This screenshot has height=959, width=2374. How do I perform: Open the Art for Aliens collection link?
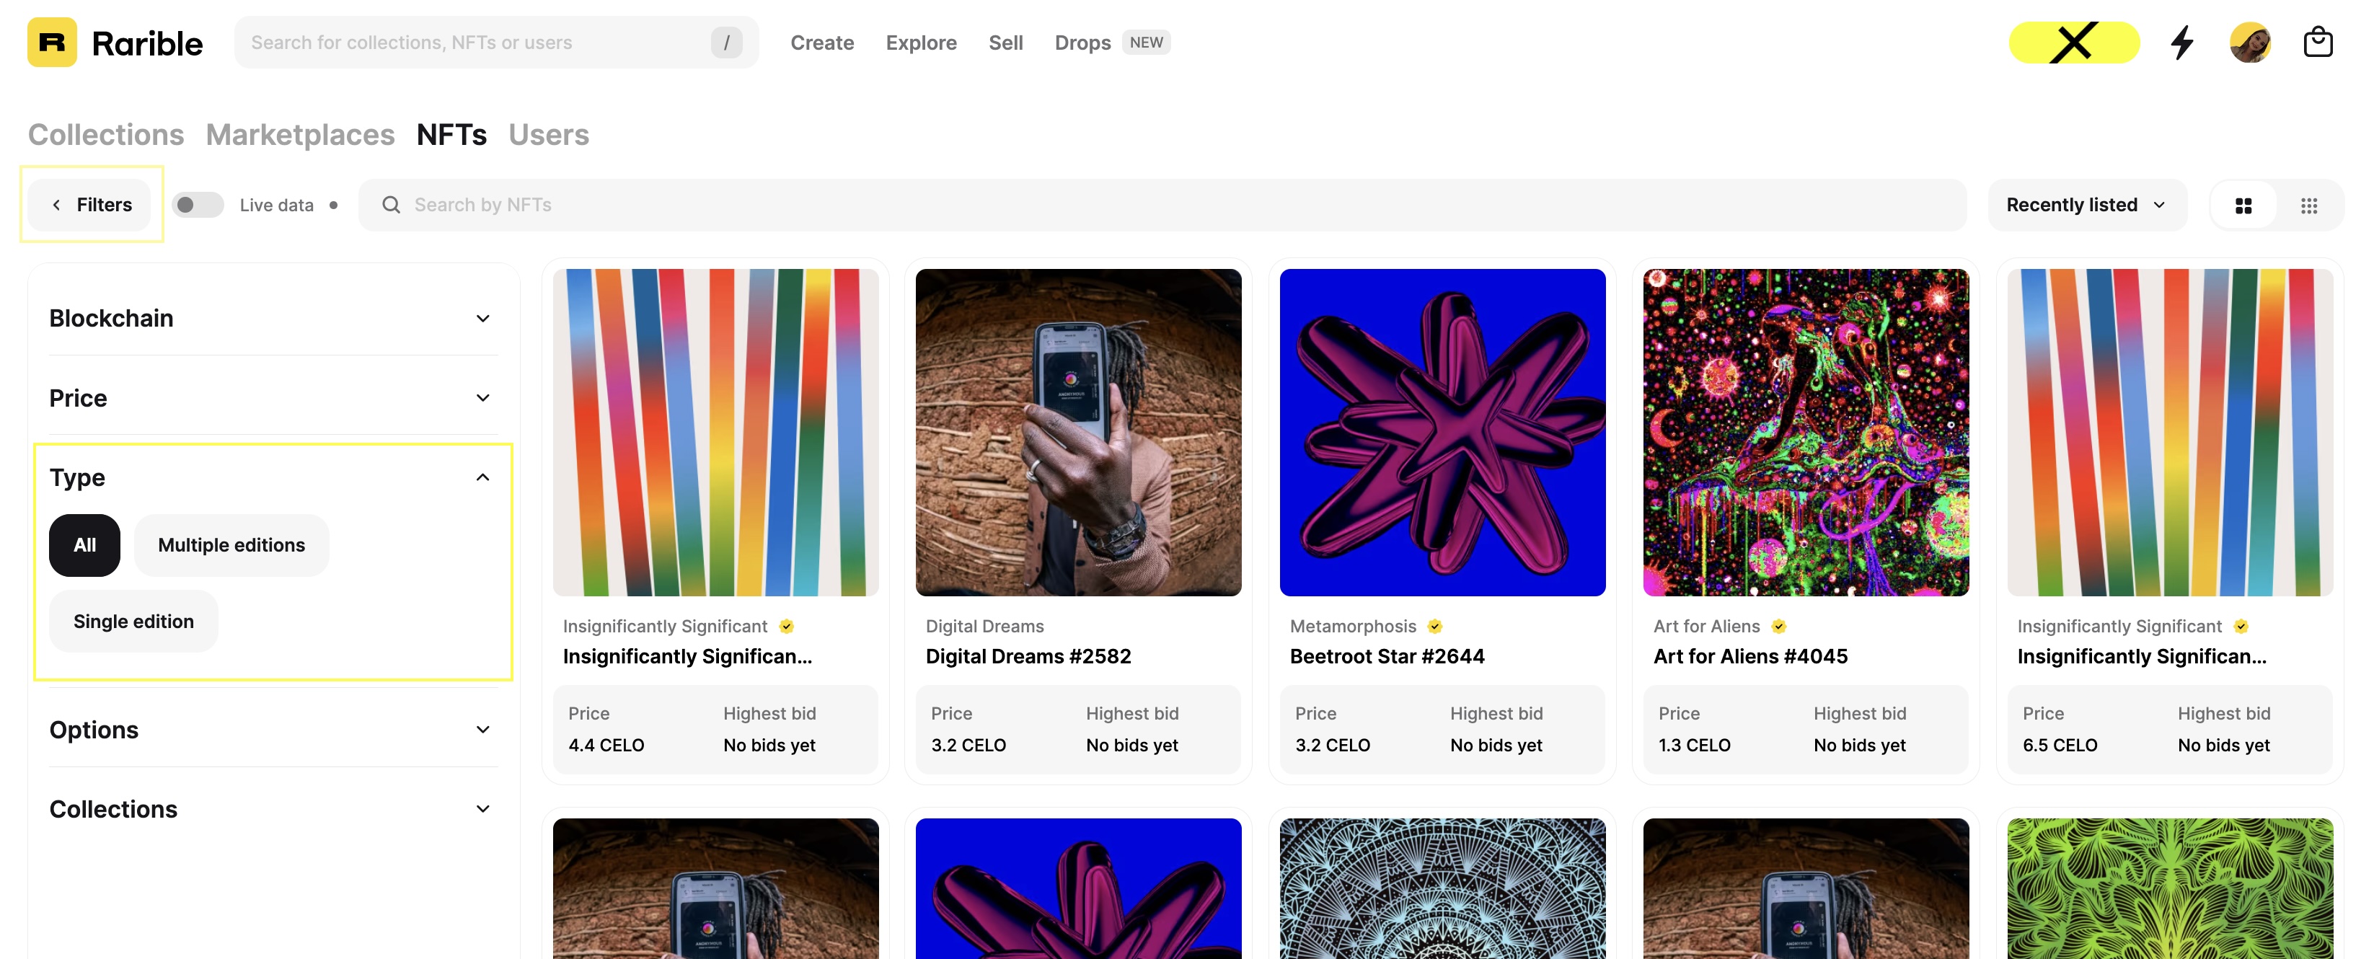(x=1706, y=627)
